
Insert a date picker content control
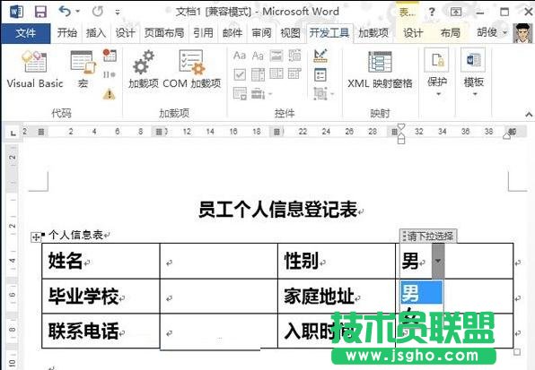pos(294,73)
